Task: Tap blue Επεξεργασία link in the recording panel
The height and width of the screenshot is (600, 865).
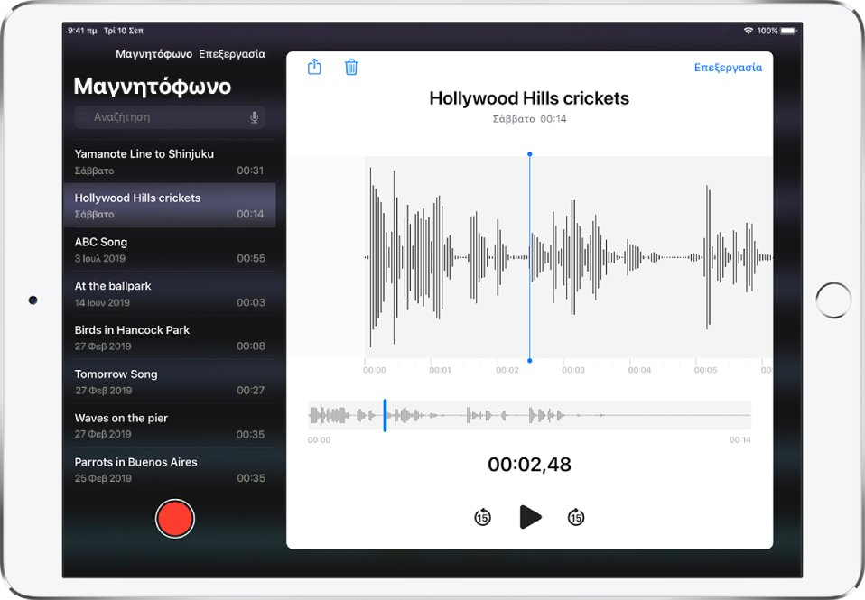Action: pos(728,68)
